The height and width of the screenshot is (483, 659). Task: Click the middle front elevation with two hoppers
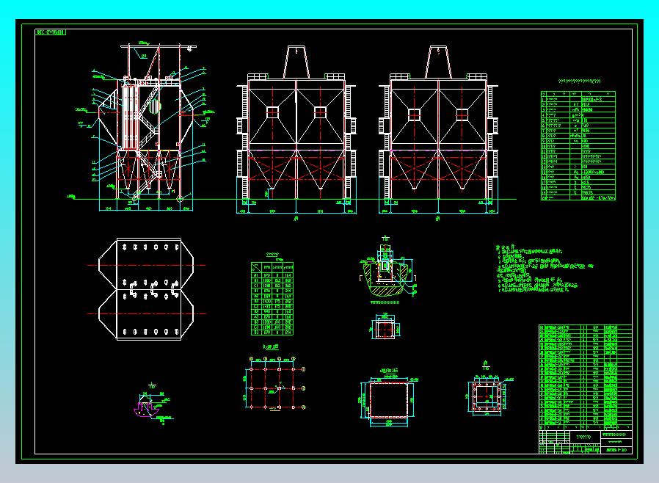[296, 131]
